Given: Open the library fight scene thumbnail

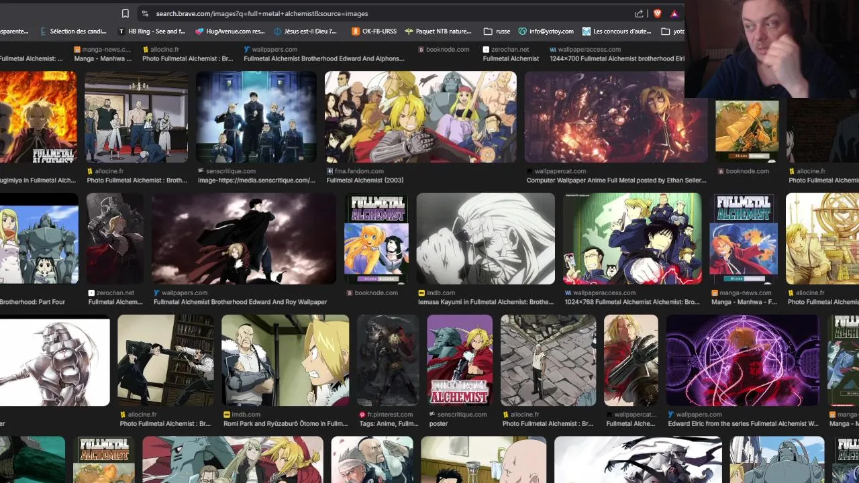Looking at the screenshot, I should coord(166,360).
